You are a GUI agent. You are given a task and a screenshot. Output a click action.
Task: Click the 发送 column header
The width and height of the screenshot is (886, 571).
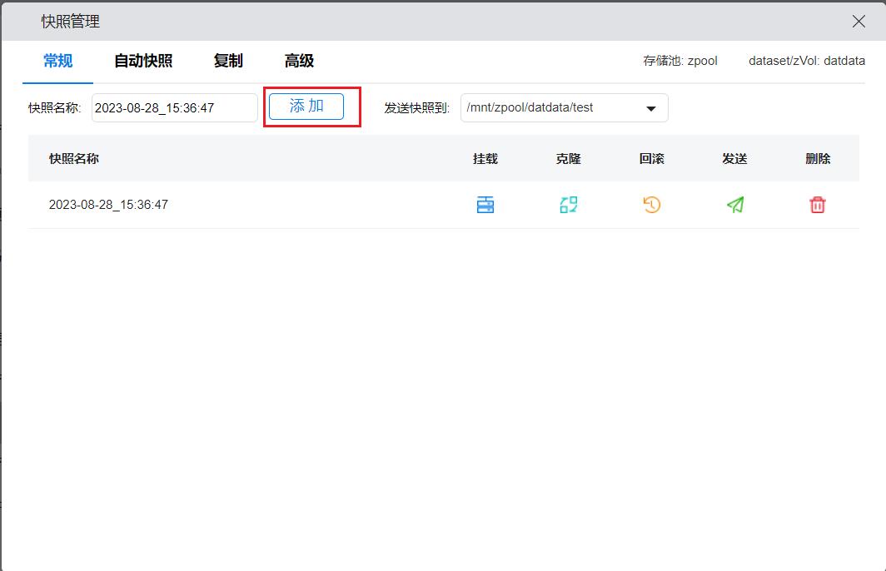pyautogui.click(x=734, y=158)
